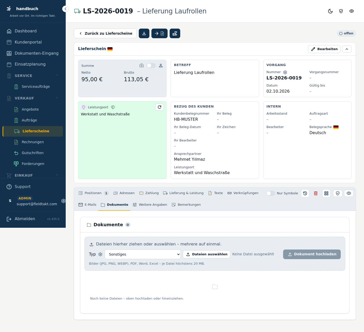Click Zurück zu Lieferscheine button
Image resolution: width=364 pixels, height=332 pixels.
(x=105, y=33)
